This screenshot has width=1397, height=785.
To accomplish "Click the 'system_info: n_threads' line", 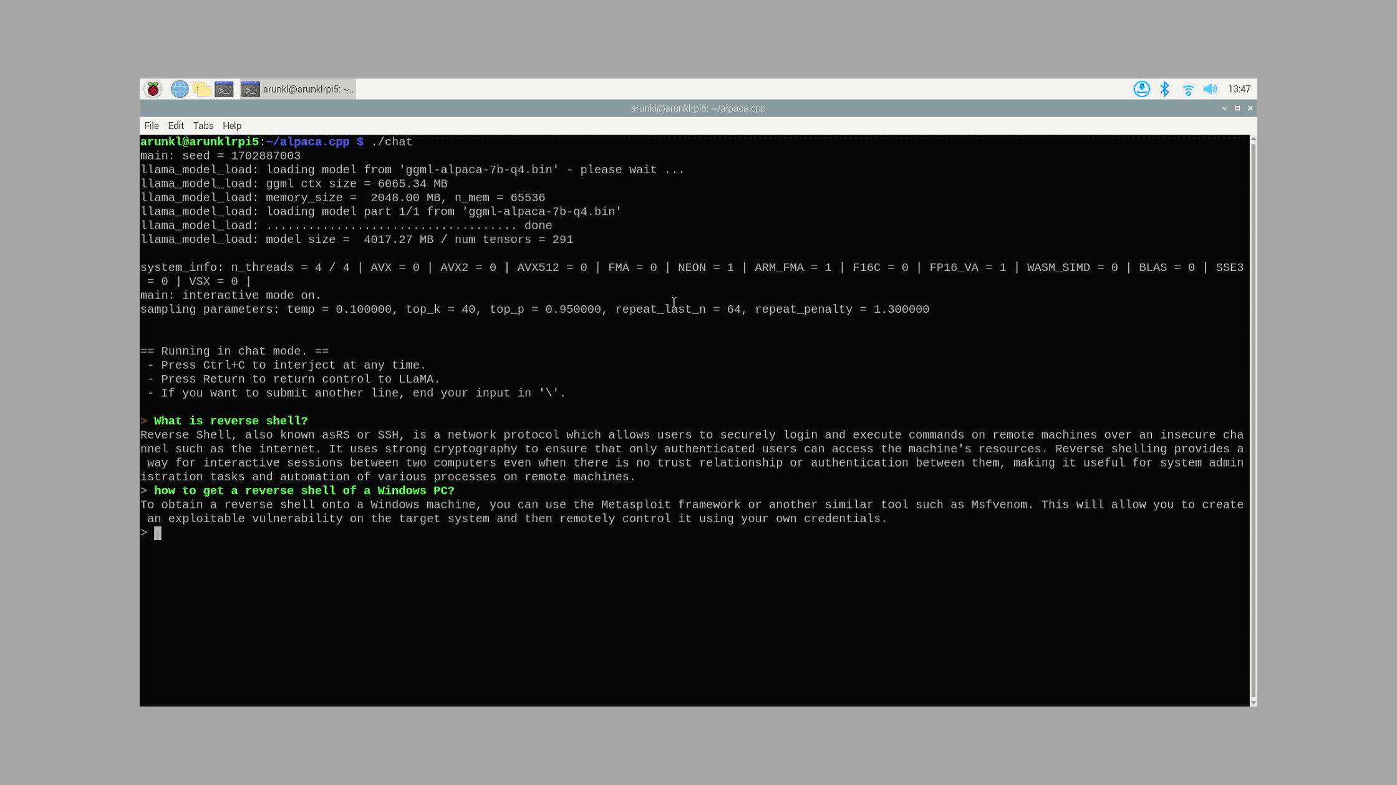I will [692, 275].
